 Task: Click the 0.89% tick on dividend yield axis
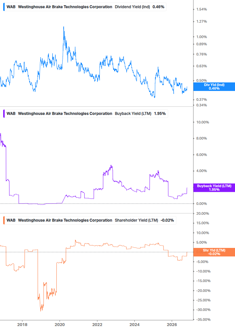202,44
